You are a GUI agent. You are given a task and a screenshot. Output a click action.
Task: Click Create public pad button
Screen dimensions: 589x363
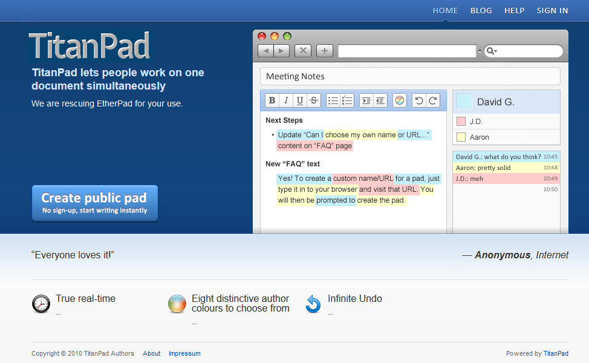click(94, 203)
